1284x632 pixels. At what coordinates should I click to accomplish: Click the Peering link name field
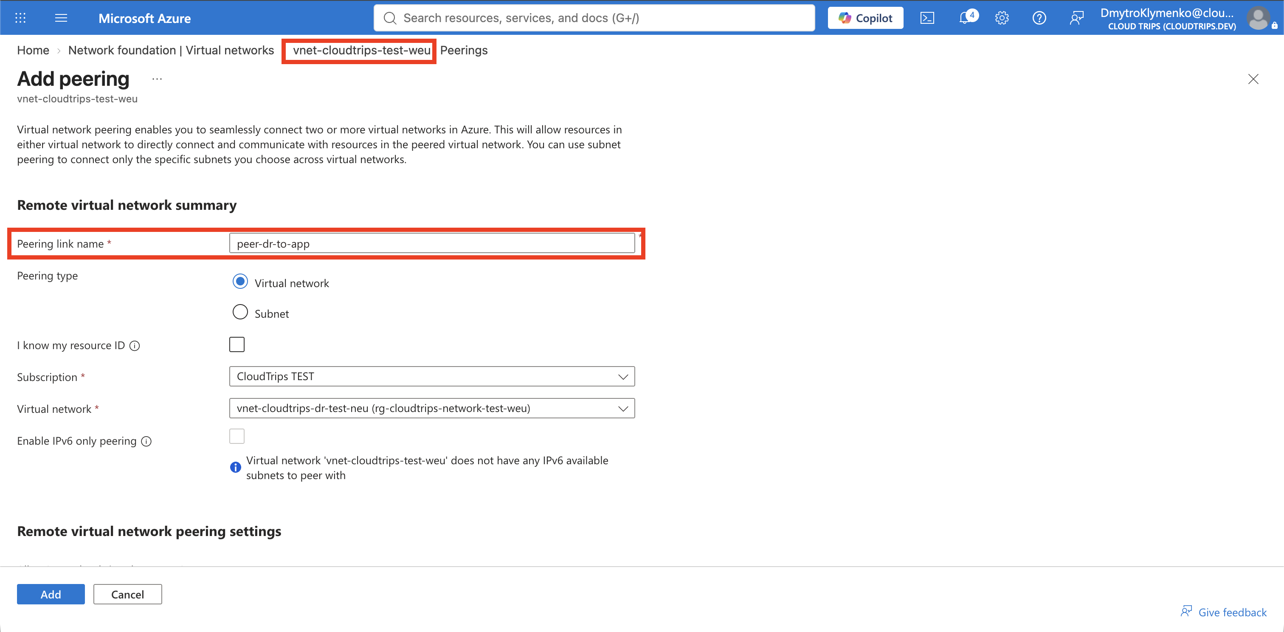[x=432, y=243]
